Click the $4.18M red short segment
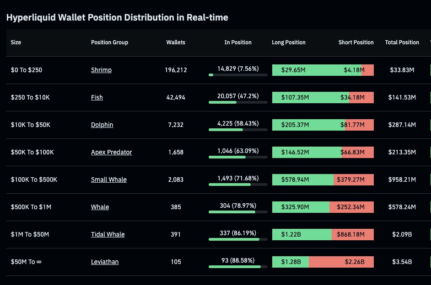The height and width of the screenshot is (285, 431). [x=368, y=70]
